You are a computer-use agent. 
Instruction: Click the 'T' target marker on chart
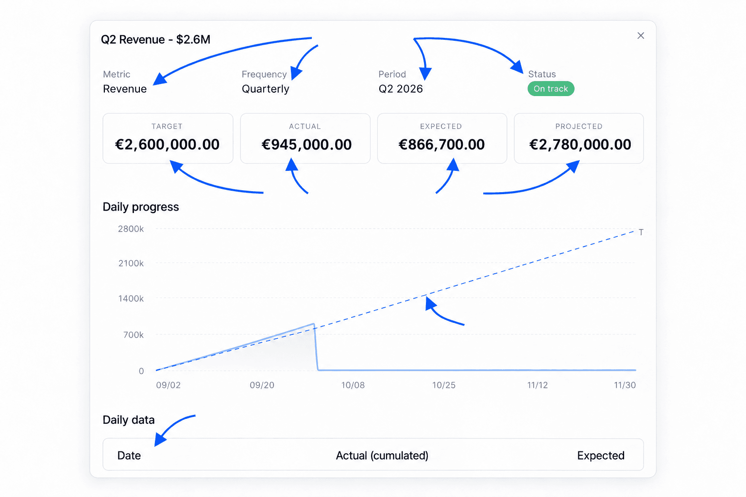point(641,232)
